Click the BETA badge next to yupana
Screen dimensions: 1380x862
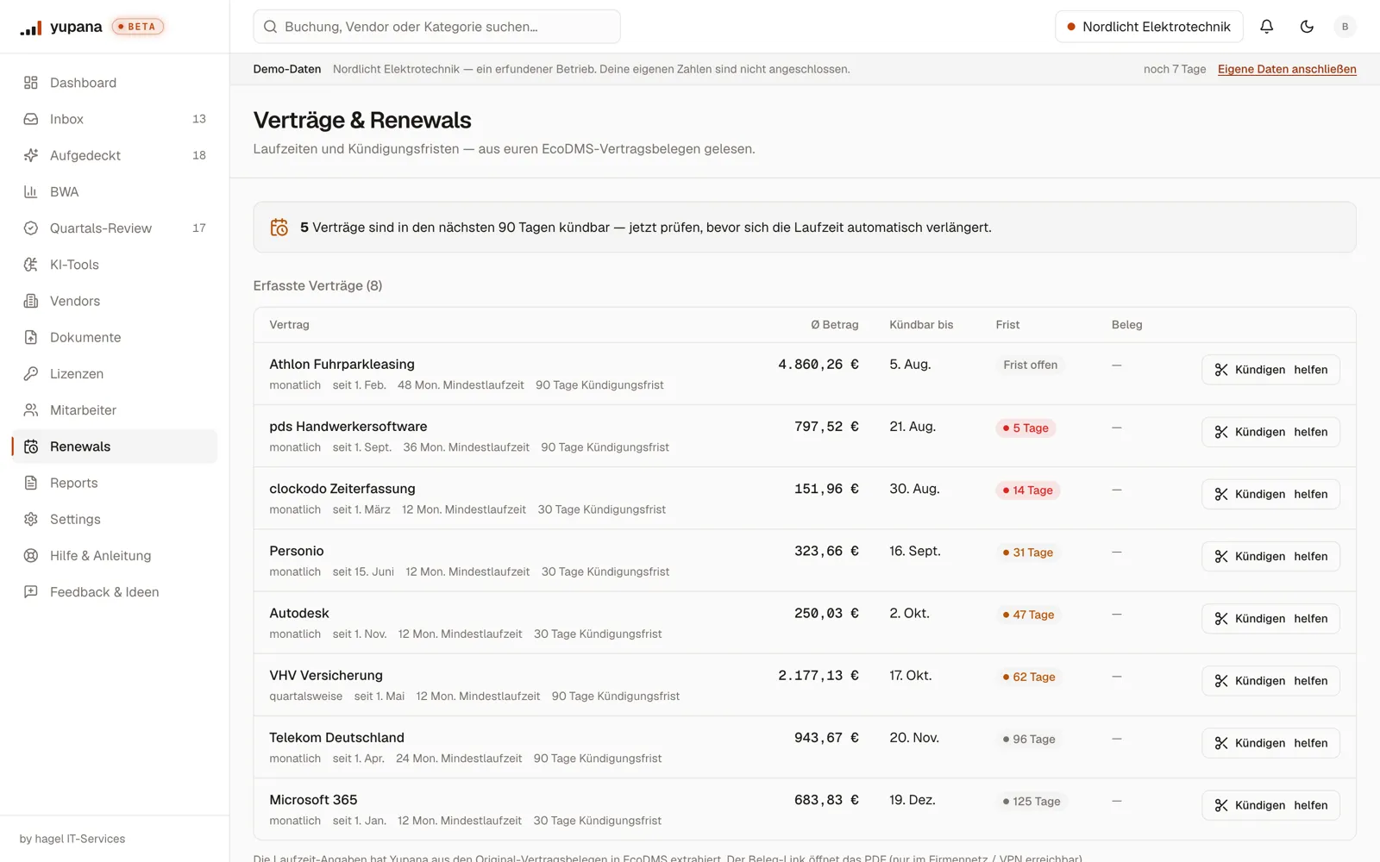coord(138,27)
